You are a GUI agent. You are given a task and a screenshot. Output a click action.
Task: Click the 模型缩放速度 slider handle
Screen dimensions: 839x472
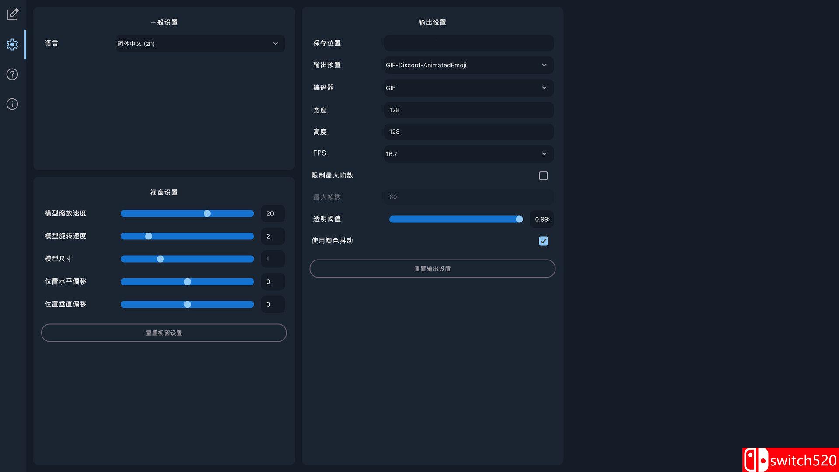coord(207,213)
